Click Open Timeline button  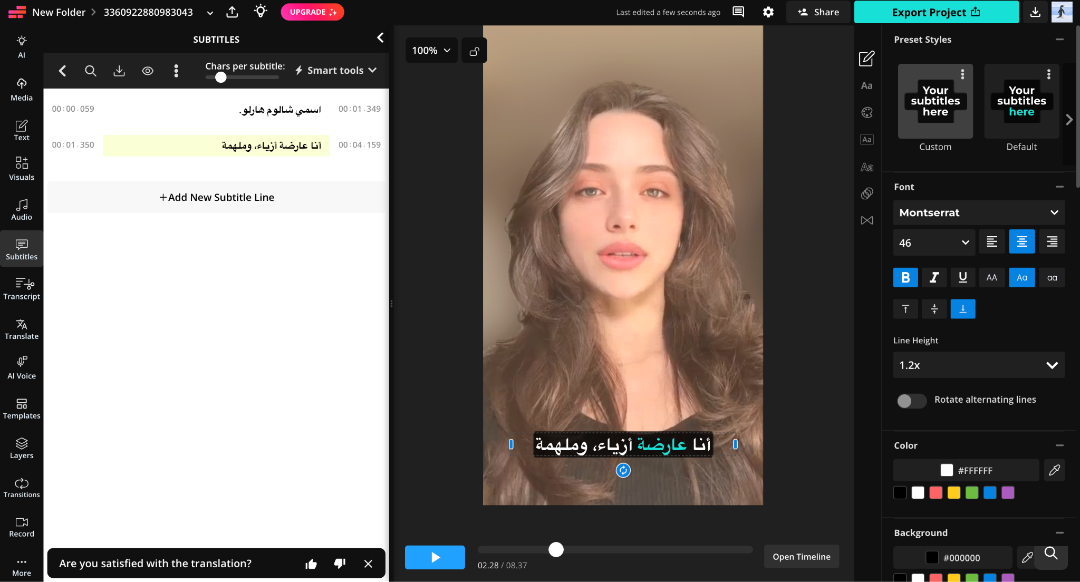click(801, 557)
